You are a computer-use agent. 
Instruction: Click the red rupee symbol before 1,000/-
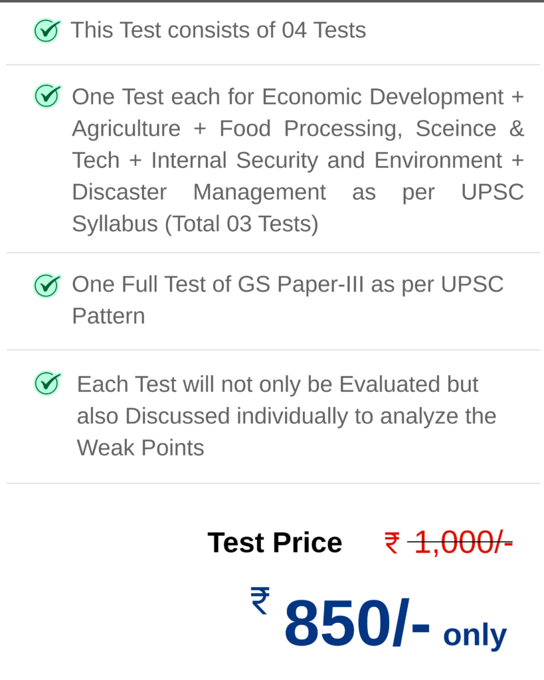(x=392, y=543)
